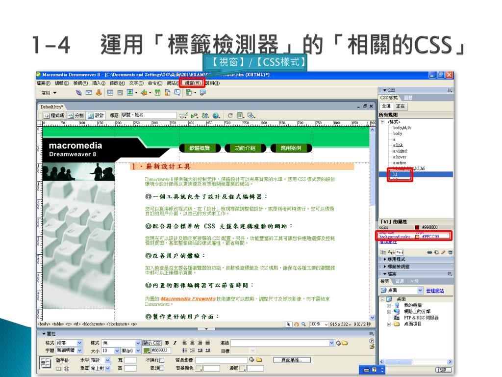Click server-side include icon
The height and width of the screenshot is (377, 502).
[168, 93]
